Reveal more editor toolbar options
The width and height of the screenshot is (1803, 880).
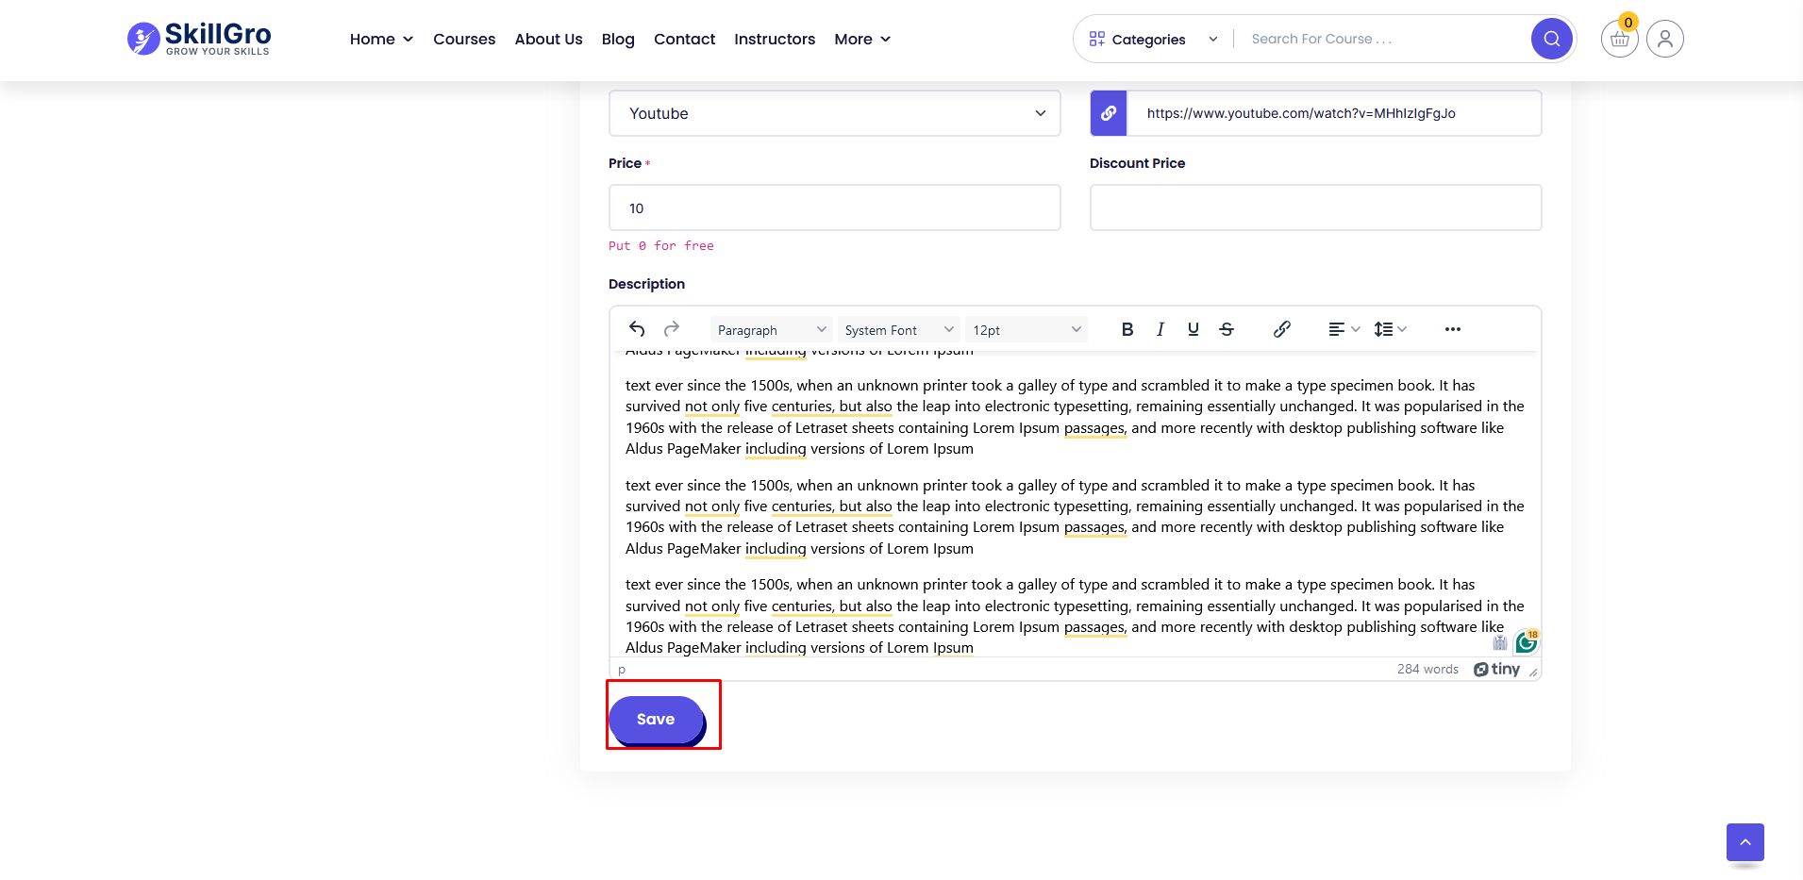click(1453, 329)
